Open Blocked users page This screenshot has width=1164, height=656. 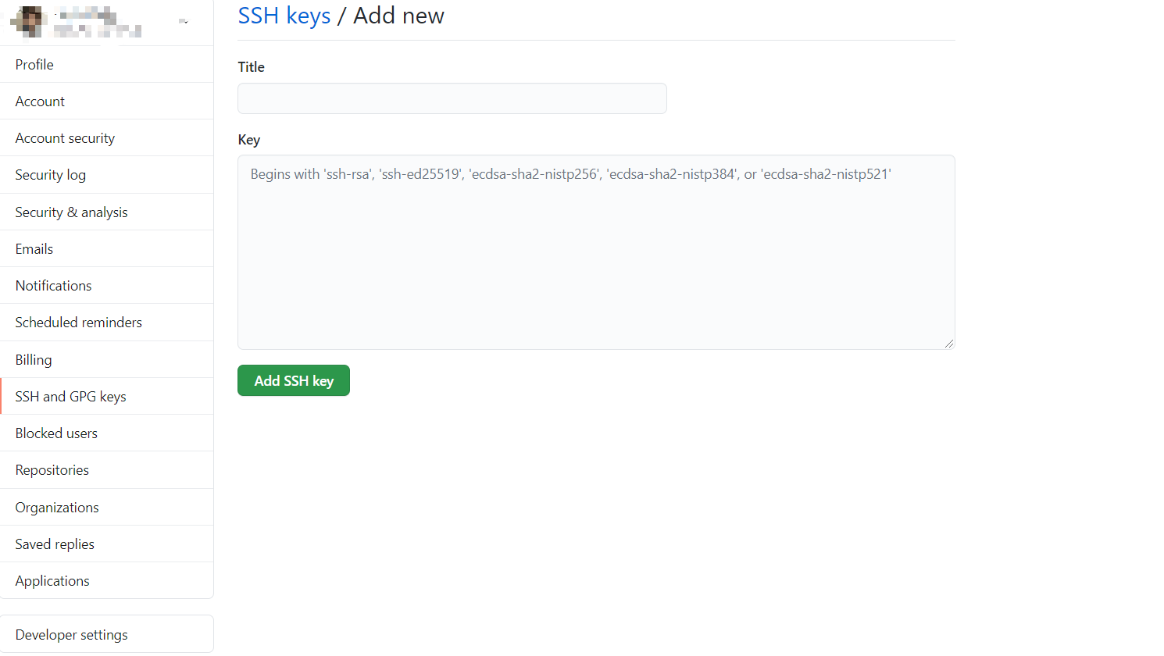coord(106,433)
